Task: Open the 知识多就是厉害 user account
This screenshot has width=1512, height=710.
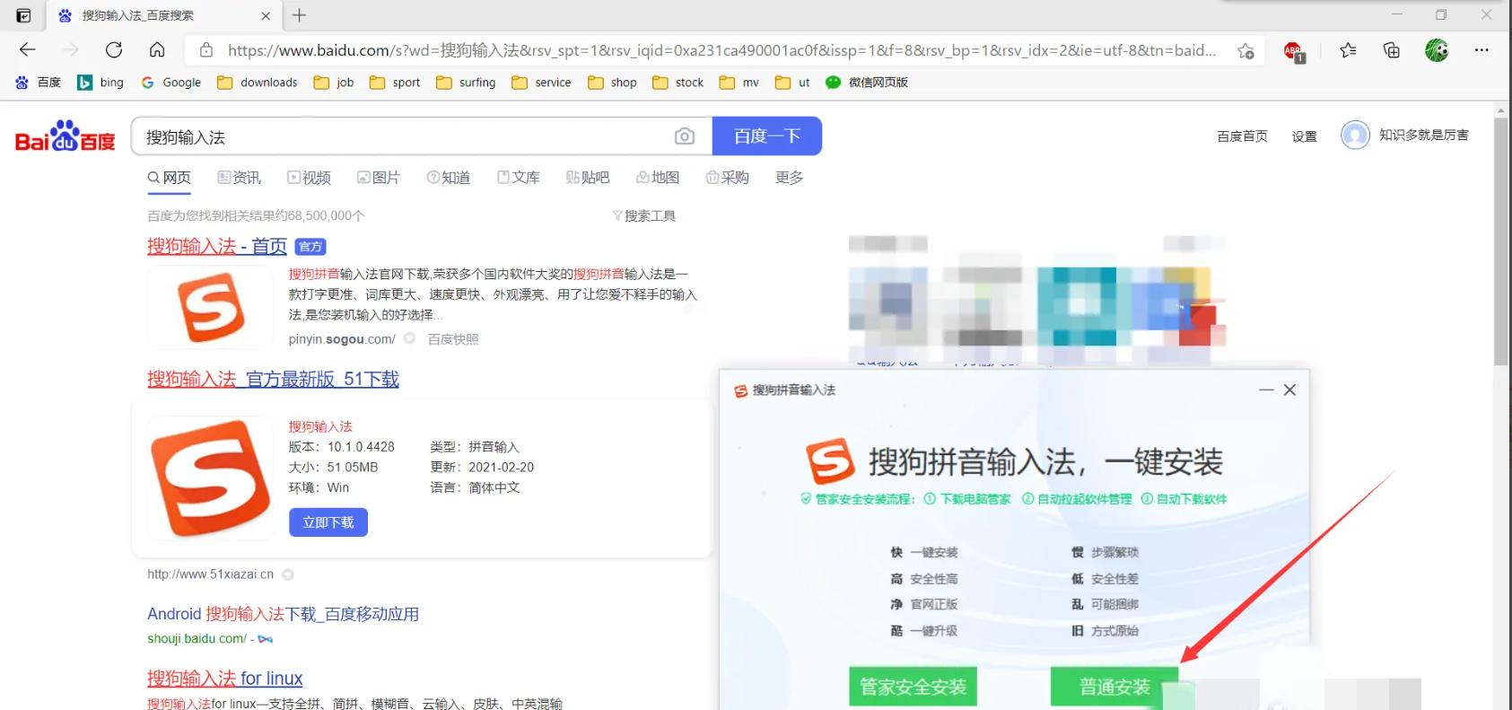Action: coord(1405,135)
